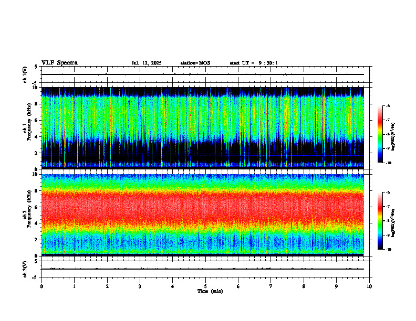This screenshot has width=416, height=321.
Task: Click the time axis tick label "3"
Action: coord(140,286)
